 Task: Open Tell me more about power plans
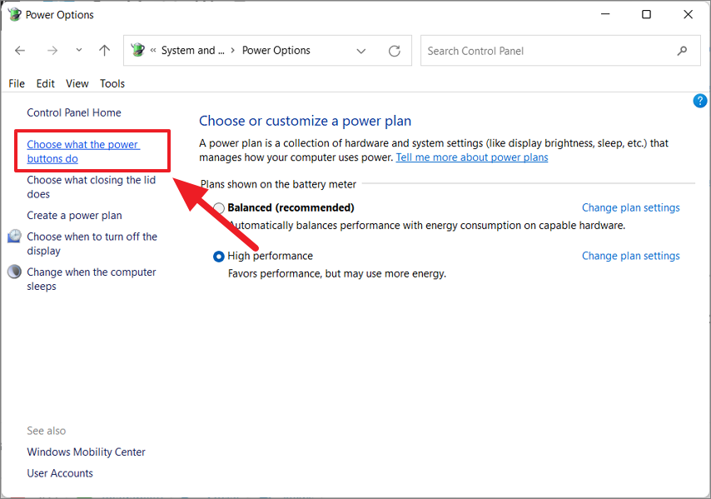coord(472,157)
